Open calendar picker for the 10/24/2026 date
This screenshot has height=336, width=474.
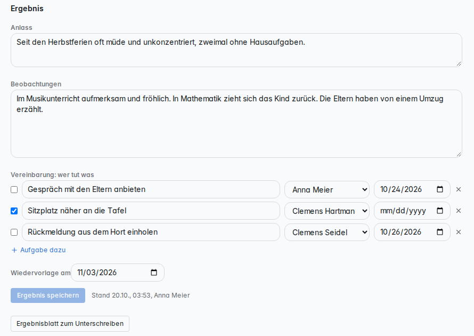440,189
